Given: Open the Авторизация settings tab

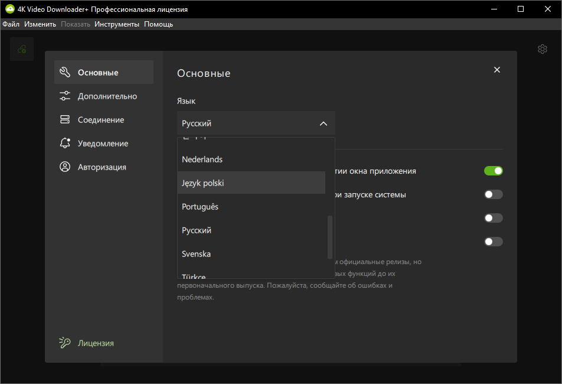Looking at the screenshot, I should point(104,167).
